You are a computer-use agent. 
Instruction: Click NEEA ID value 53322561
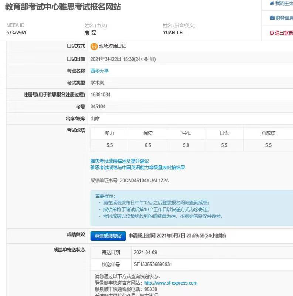(16, 33)
